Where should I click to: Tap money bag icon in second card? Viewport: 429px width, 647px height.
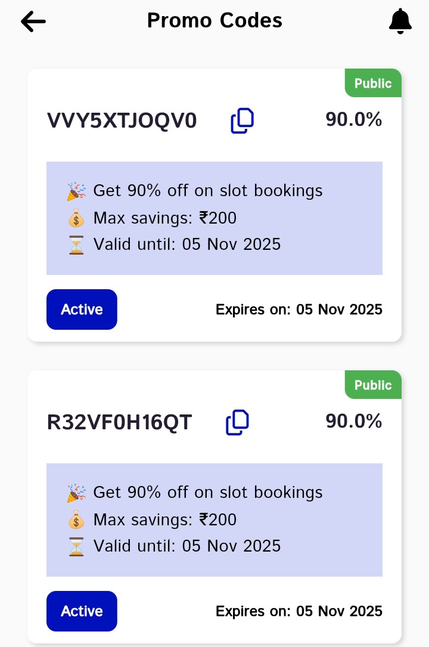76,520
